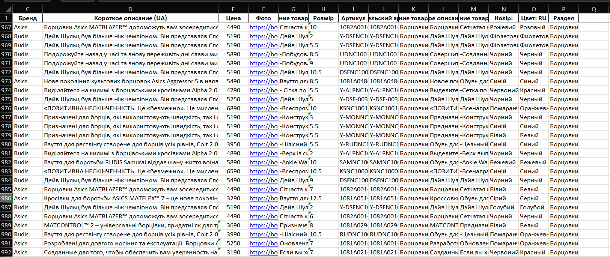Select column G by its header letter

click(294, 9)
